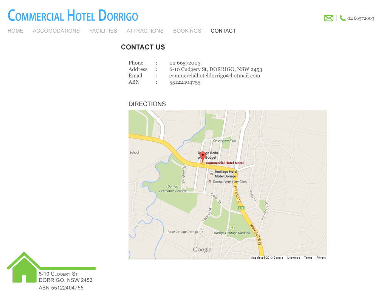Click the School label on map
The height and width of the screenshot is (303, 378).
pos(134,153)
